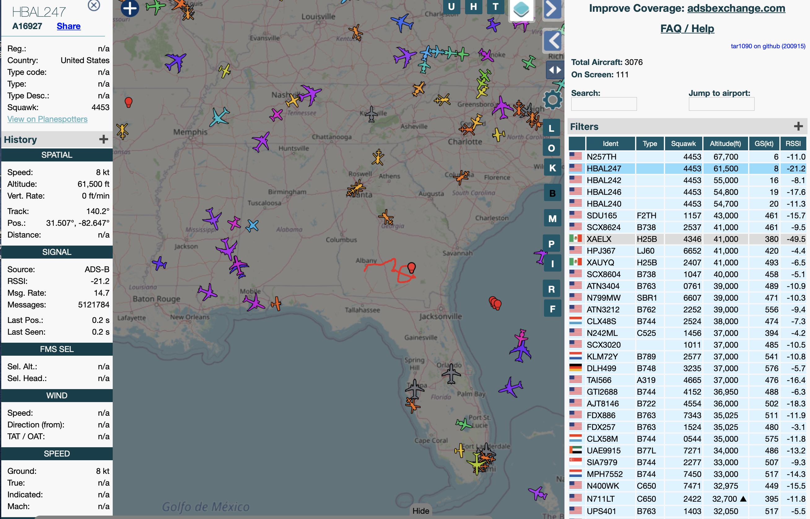Image resolution: width=810 pixels, height=519 pixels.
Task: Sort table by RSSI column
Action: tap(793, 144)
